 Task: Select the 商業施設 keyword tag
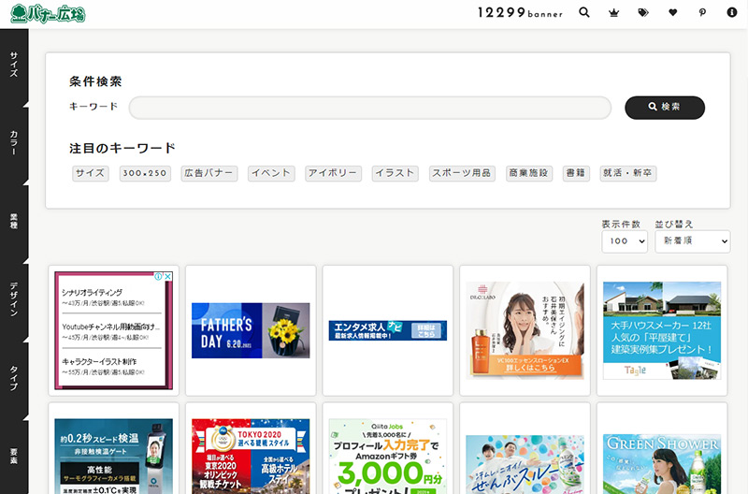[529, 173]
